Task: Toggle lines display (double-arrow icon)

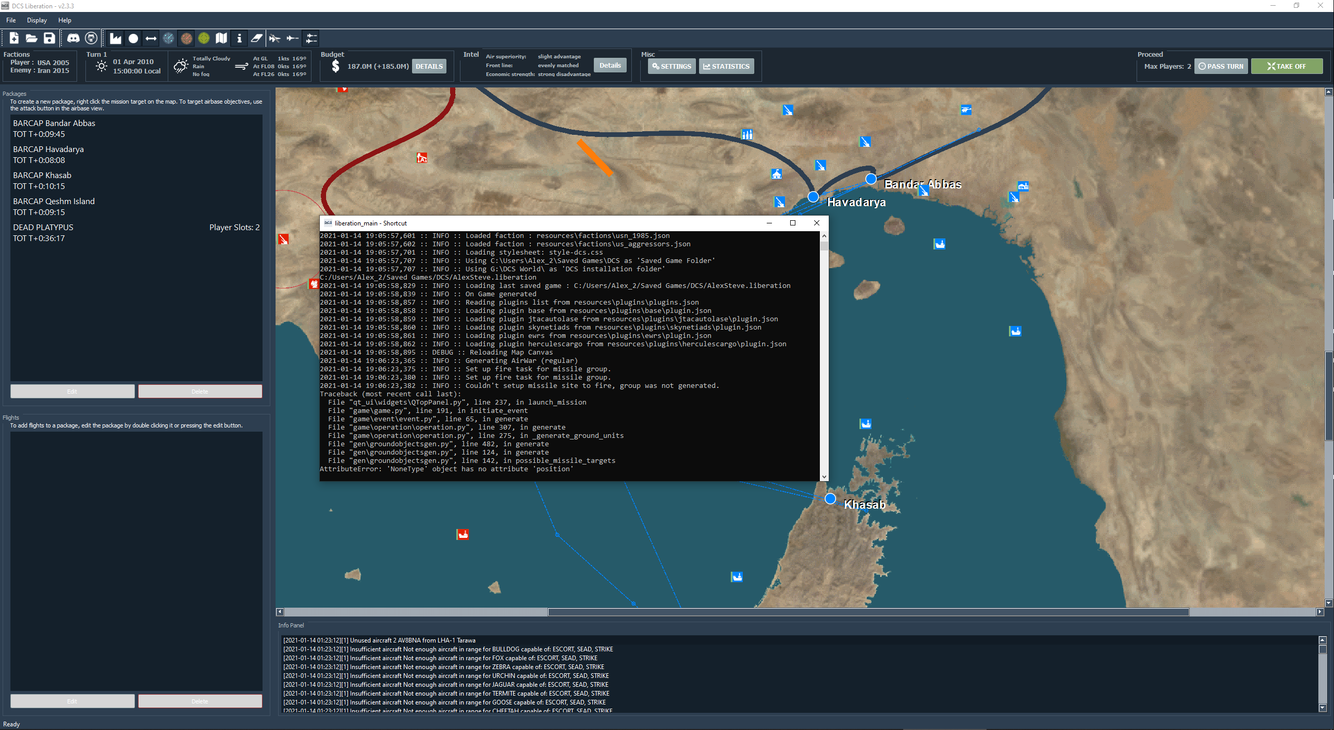Action: pyautogui.click(x=151, y=38)
